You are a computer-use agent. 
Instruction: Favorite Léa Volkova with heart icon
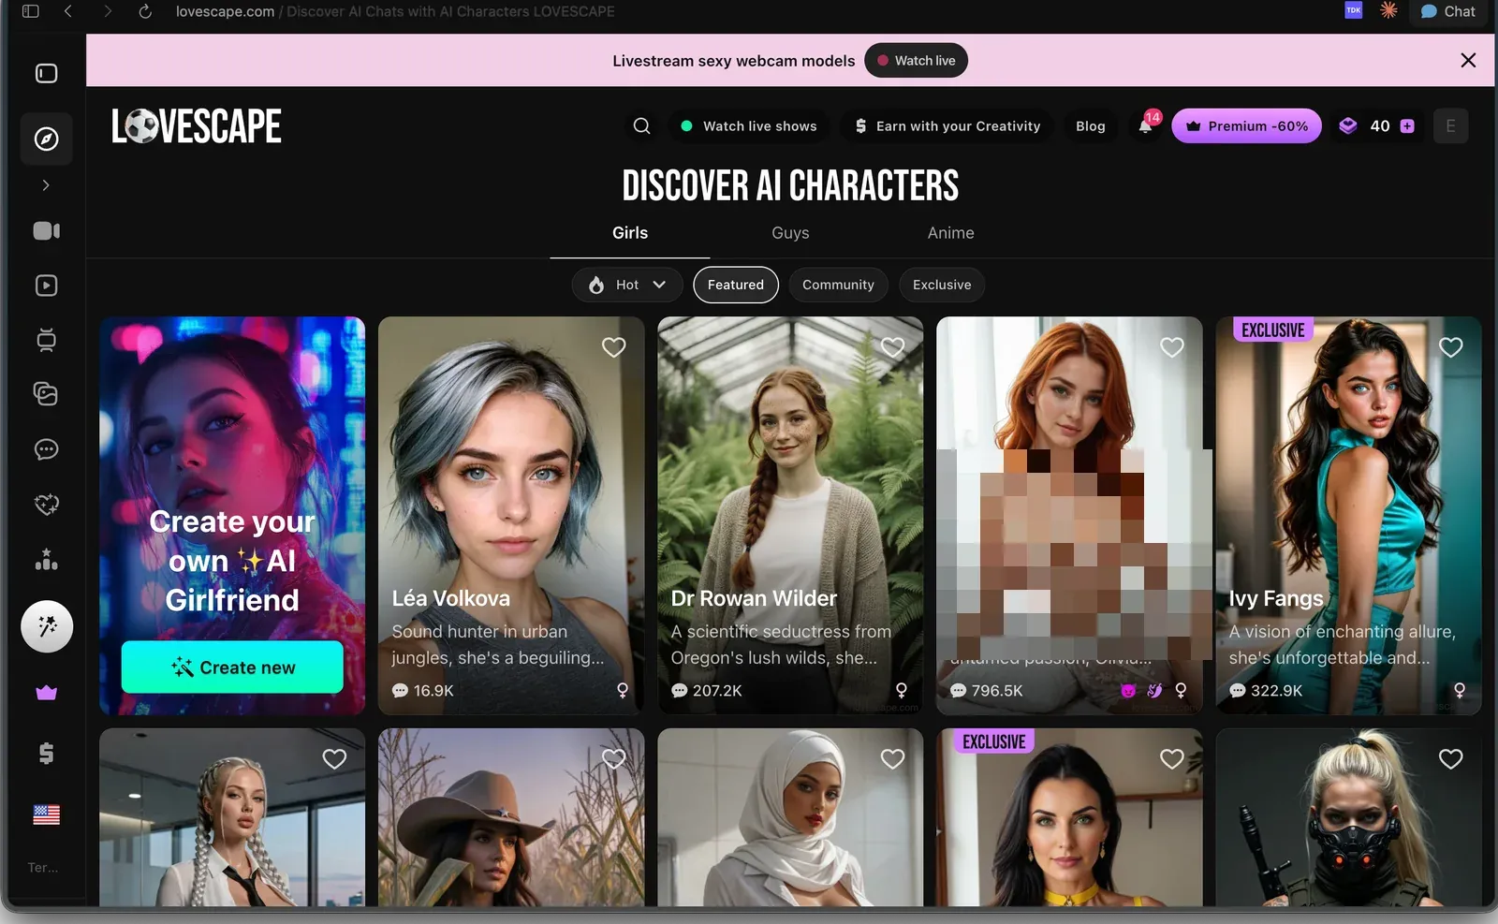pyautogui.click(x=613, y=347)
